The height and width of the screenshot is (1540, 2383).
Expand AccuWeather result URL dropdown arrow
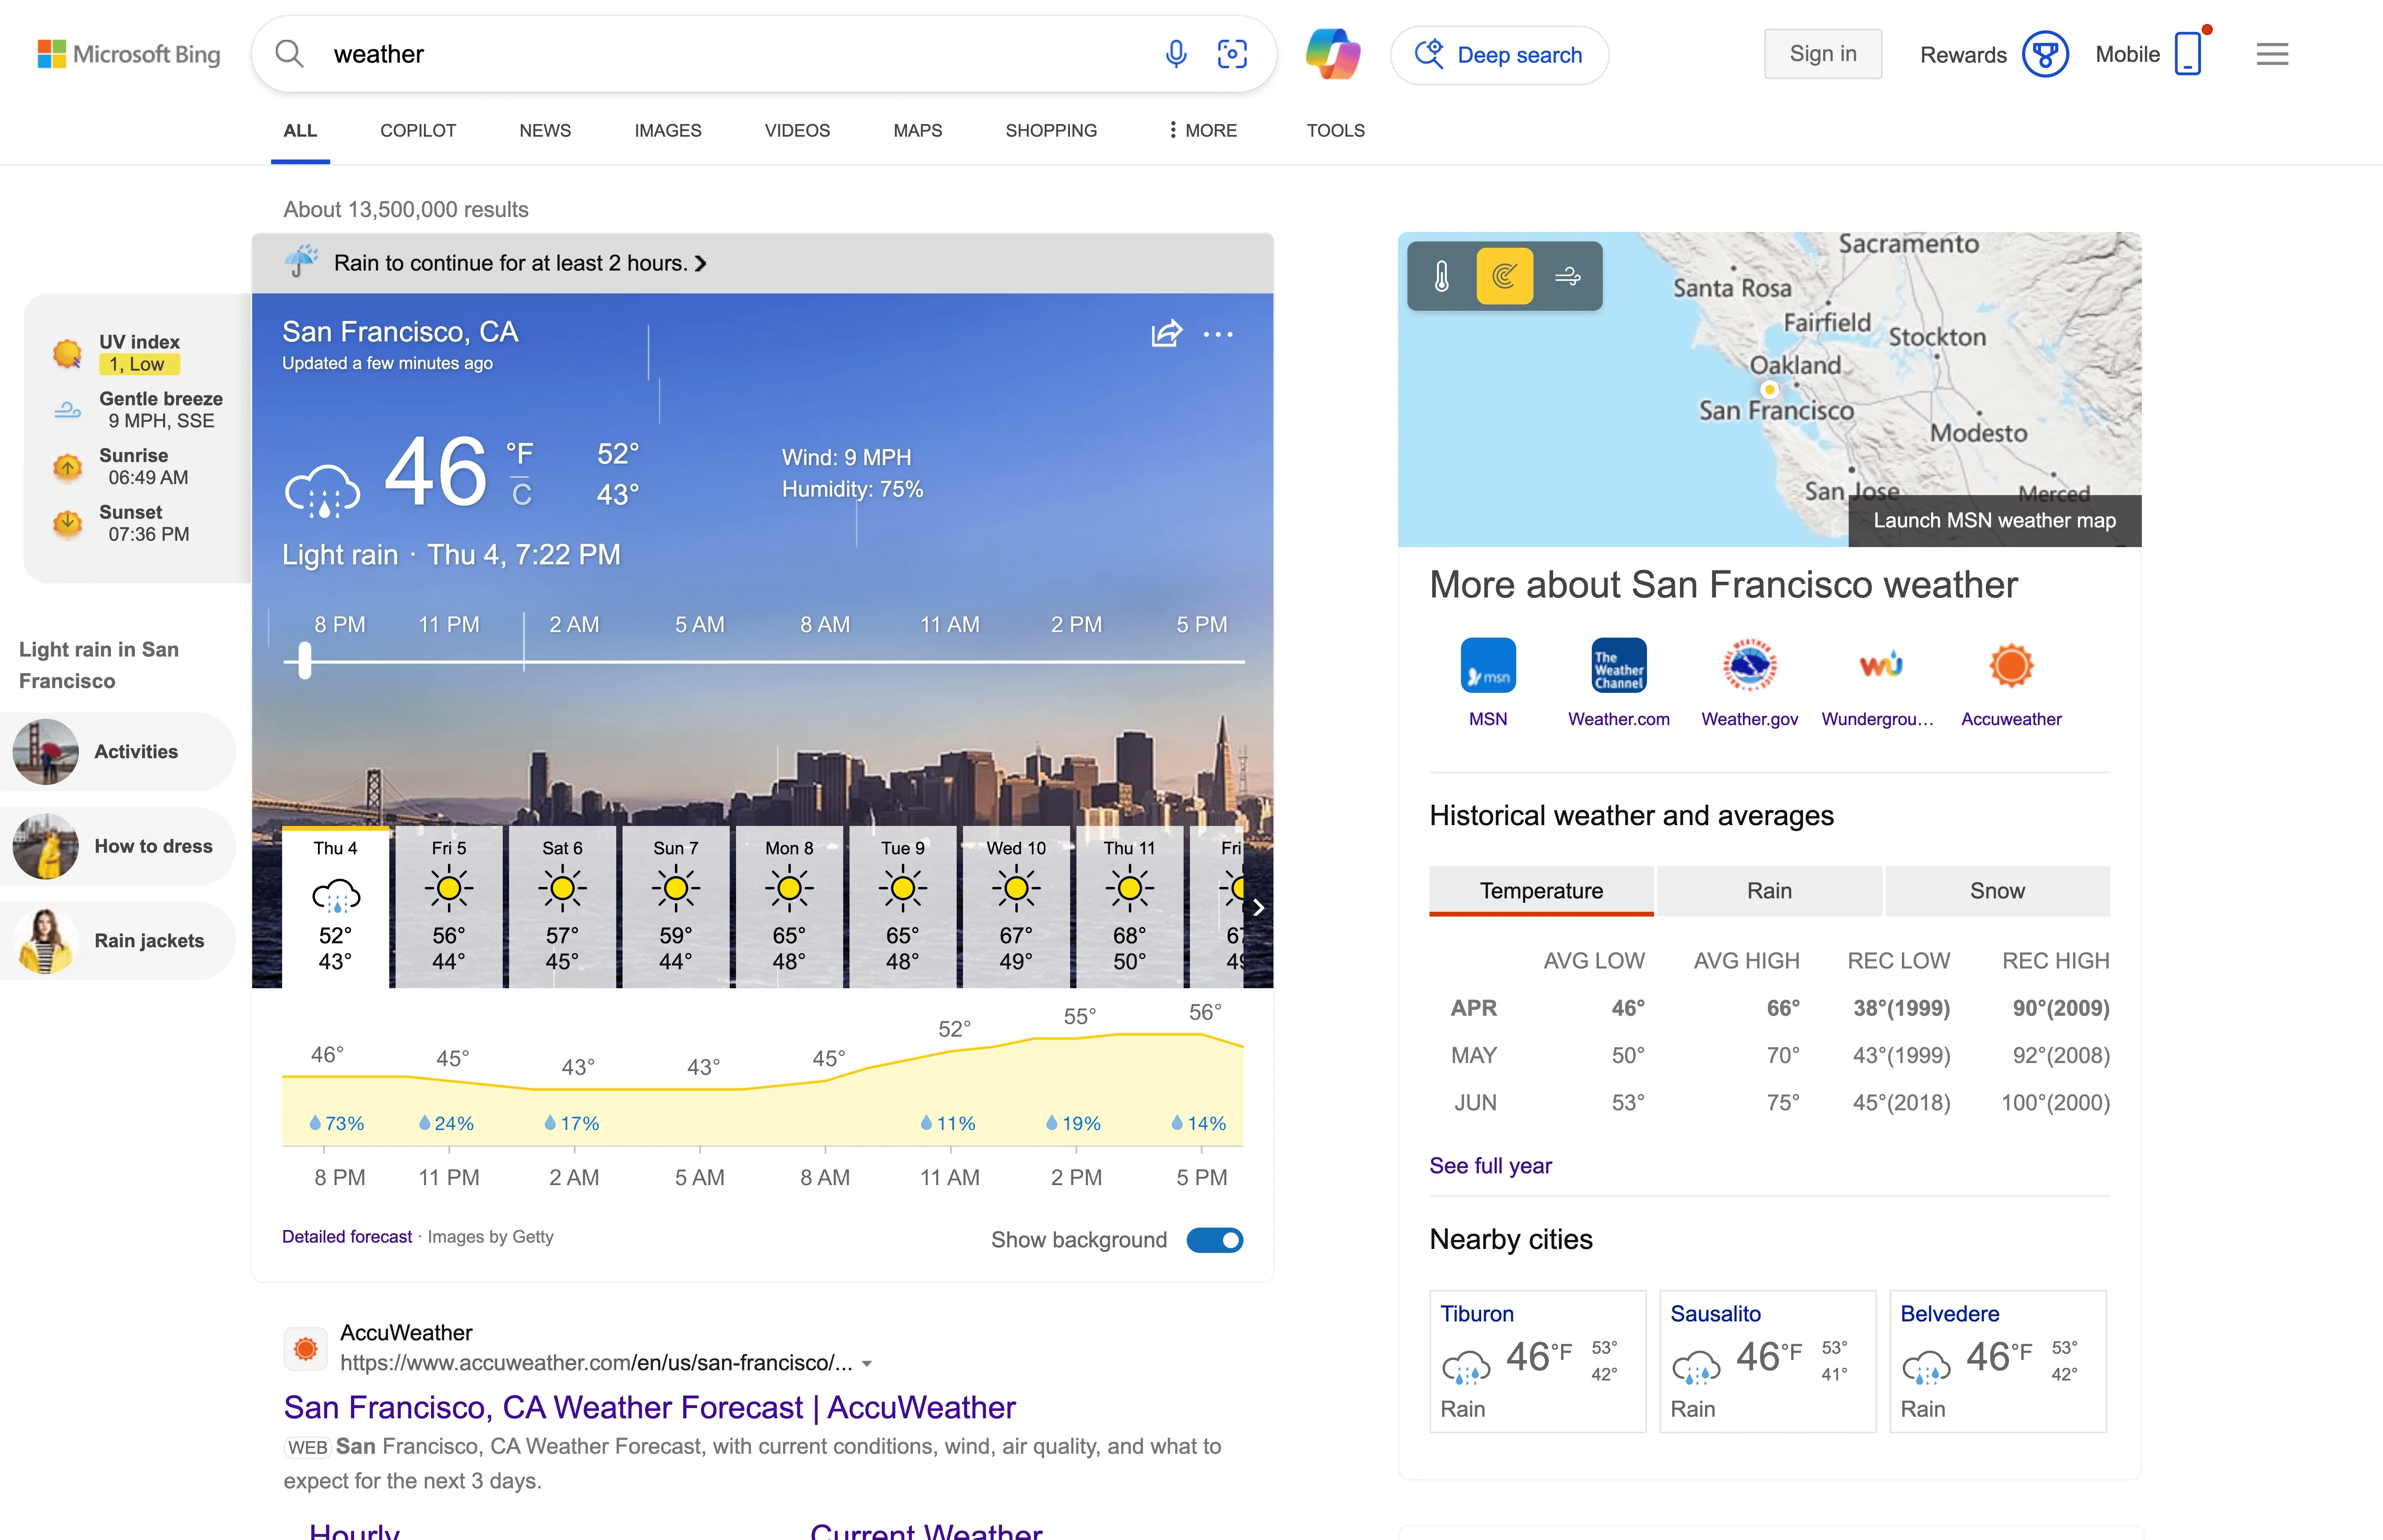[x=867, y=1364]
